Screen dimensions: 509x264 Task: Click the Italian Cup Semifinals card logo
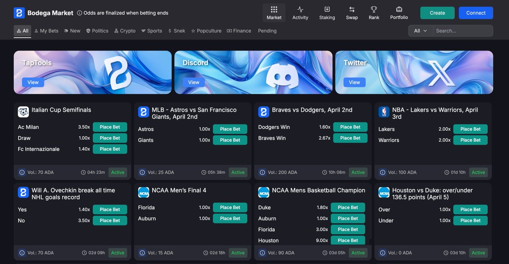pos(23,112)
